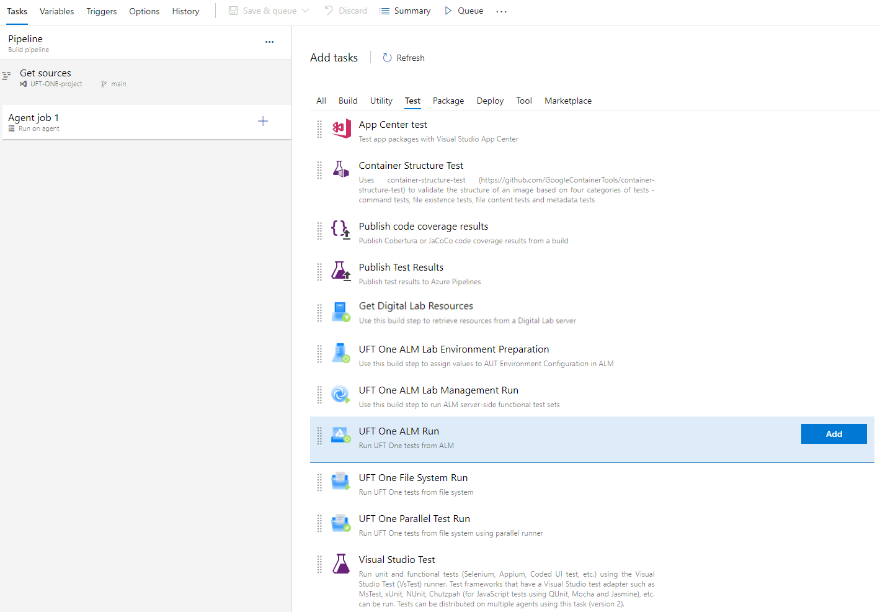
Task: Switch to the Variables tab
Action: [56, 11]
